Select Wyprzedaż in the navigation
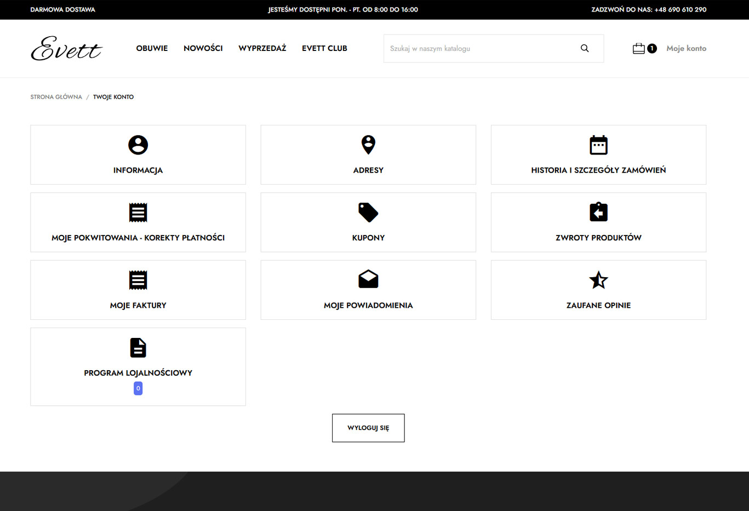Image resolution: width=749 pixels, height=511 pixels. 262,48
